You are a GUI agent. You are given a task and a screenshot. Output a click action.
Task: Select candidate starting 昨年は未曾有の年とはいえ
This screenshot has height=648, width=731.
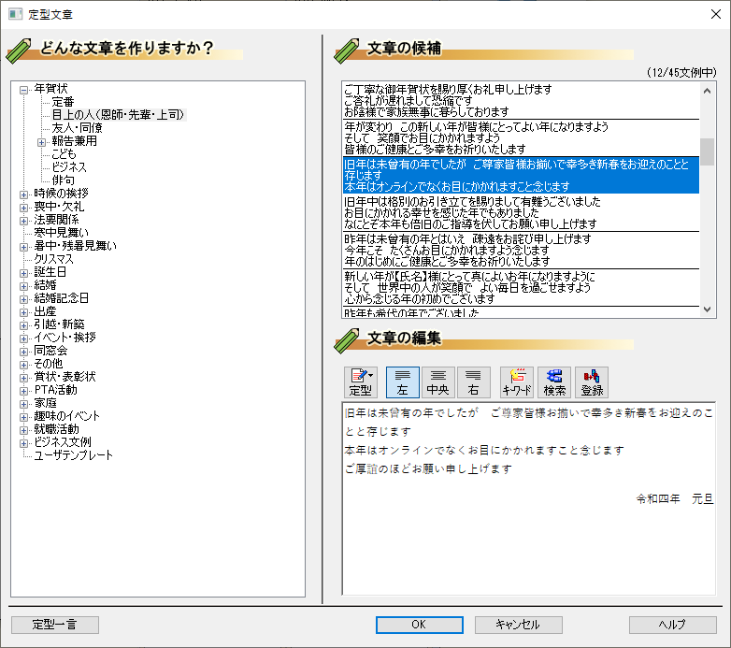521,250
